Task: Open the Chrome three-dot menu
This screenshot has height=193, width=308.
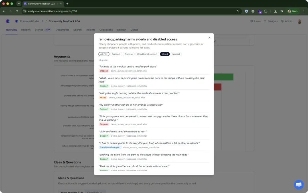Action: click(x=304, y=11)
